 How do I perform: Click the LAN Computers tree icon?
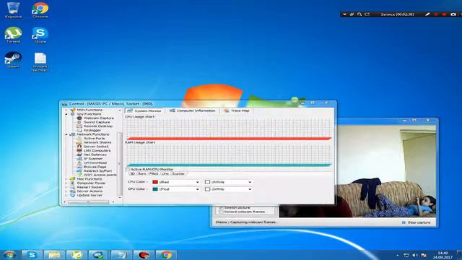point(79,150)
